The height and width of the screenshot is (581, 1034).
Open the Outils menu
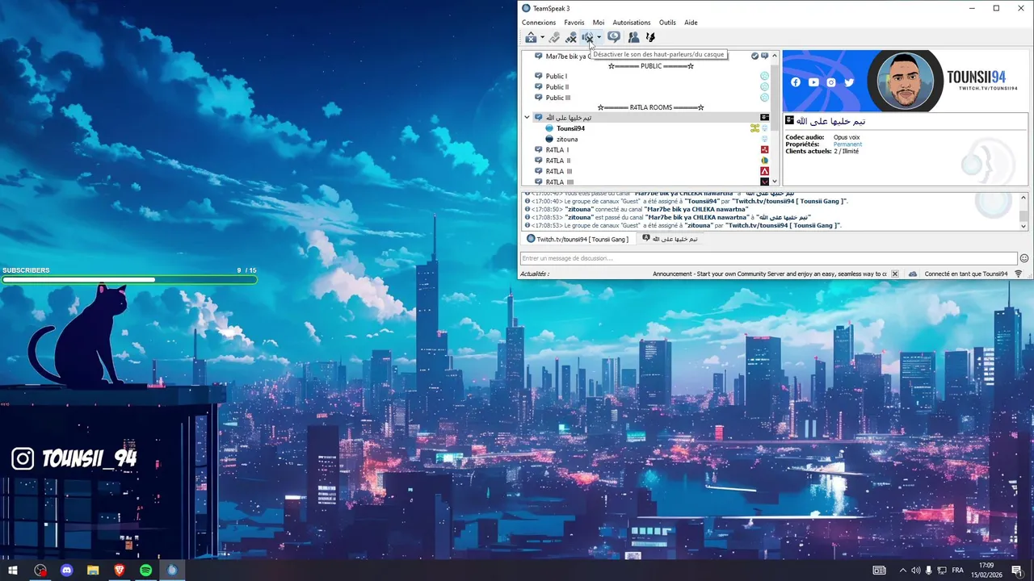pyautogui.click(x=667, y=23)
